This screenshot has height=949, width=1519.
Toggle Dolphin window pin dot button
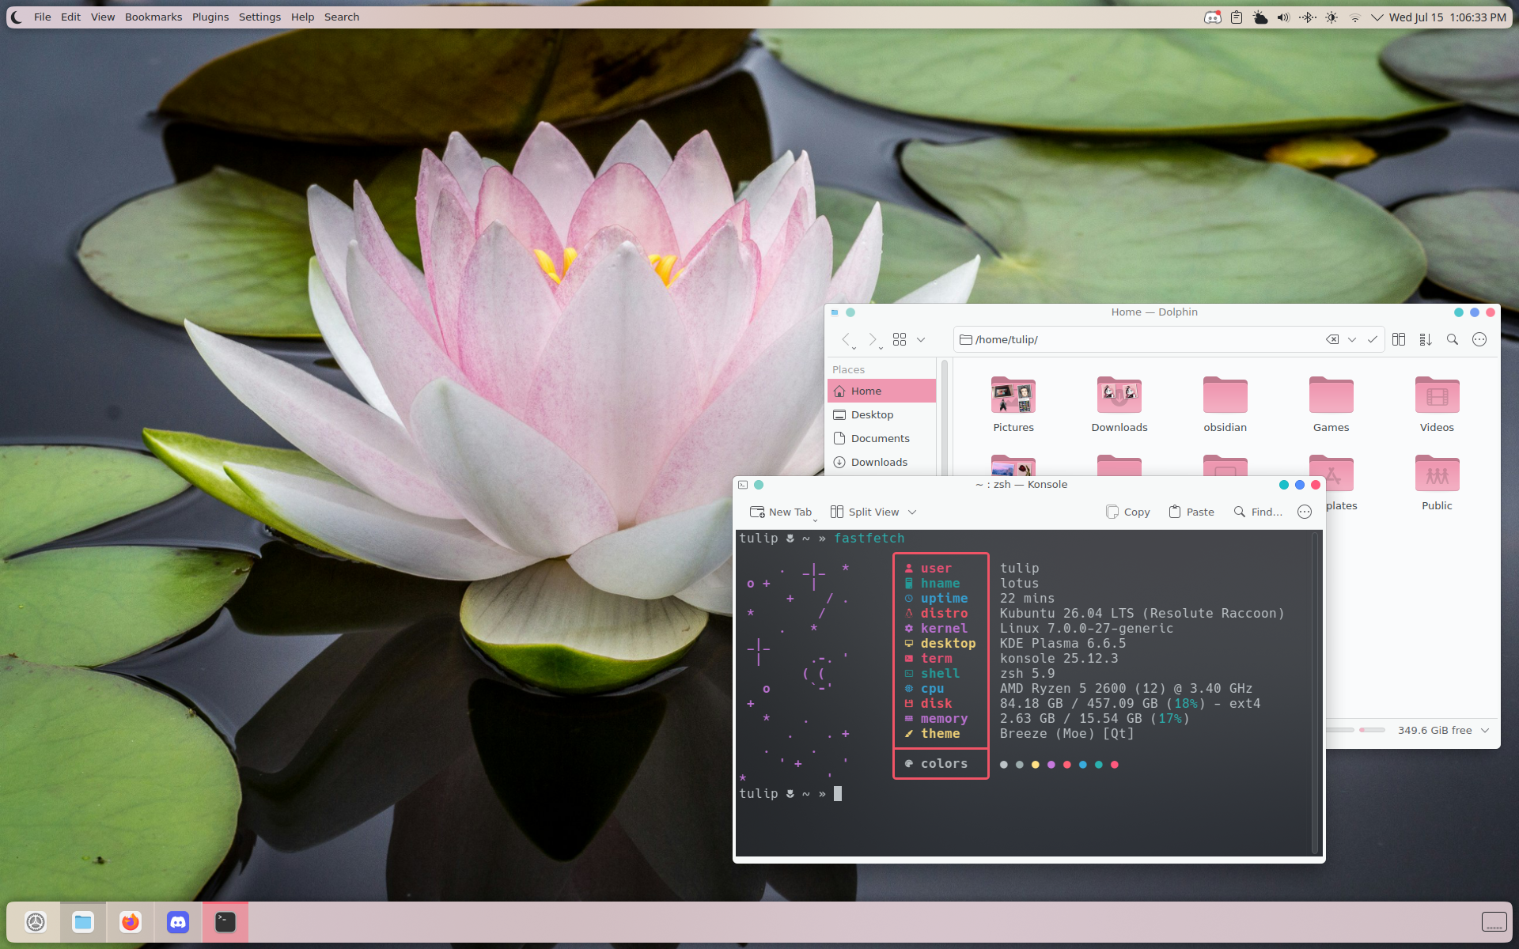(x=850, y=312)
